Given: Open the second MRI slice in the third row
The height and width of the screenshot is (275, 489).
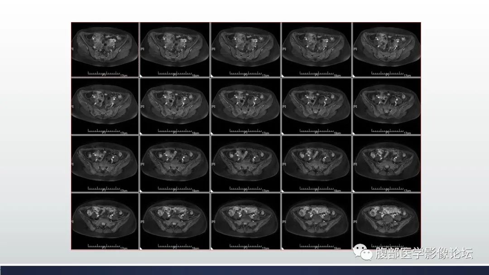Looking at the screenshot, I should (x=175, y=163).
